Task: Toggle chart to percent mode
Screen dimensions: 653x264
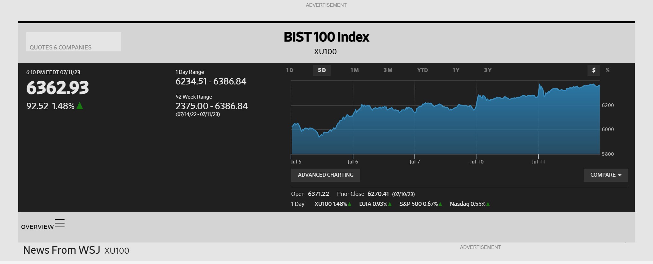Action: [x=607, y=70]
